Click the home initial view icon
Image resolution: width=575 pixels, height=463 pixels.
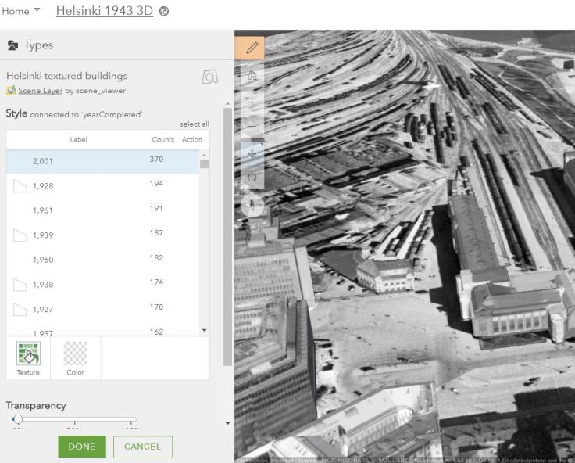click(251, 76)
